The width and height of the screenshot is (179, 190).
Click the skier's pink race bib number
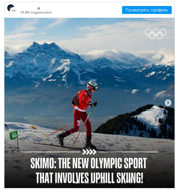78,123
